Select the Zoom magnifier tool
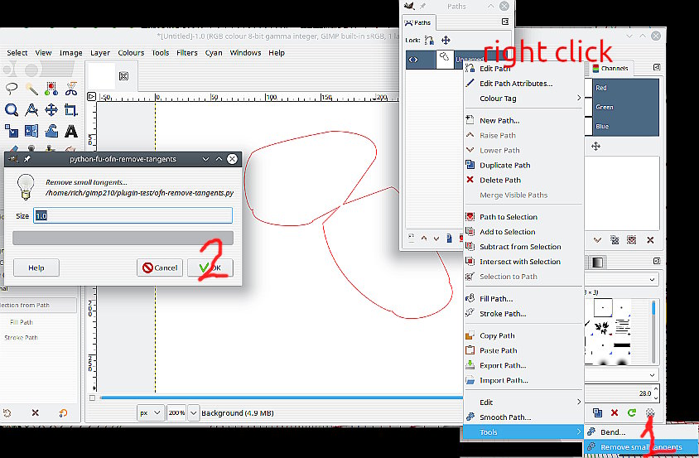The width and height of the screenshot is (699, 458). pos(12,109)
